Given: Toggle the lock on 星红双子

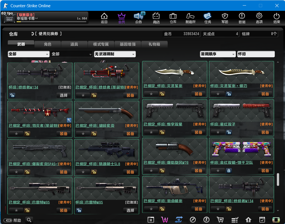Looking at the screenshot, I should pyautogui.click(x=229, y=132).
